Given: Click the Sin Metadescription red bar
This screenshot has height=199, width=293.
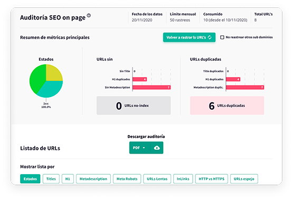Looking at the screenshot, I should point(152,87).
